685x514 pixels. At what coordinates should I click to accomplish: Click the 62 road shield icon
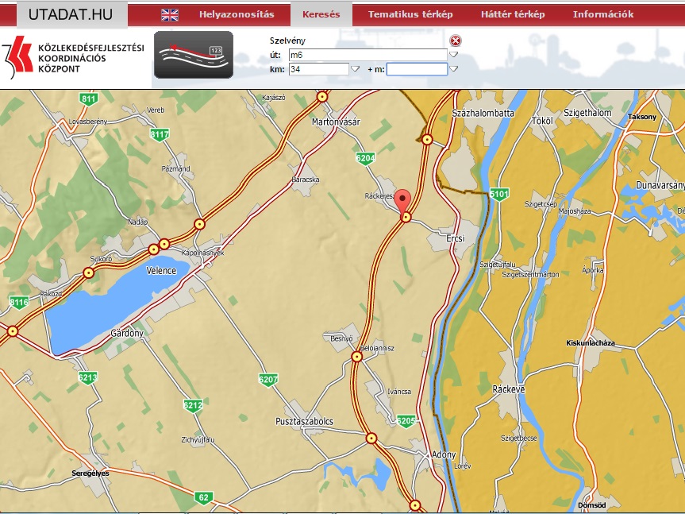click(203, 498)
